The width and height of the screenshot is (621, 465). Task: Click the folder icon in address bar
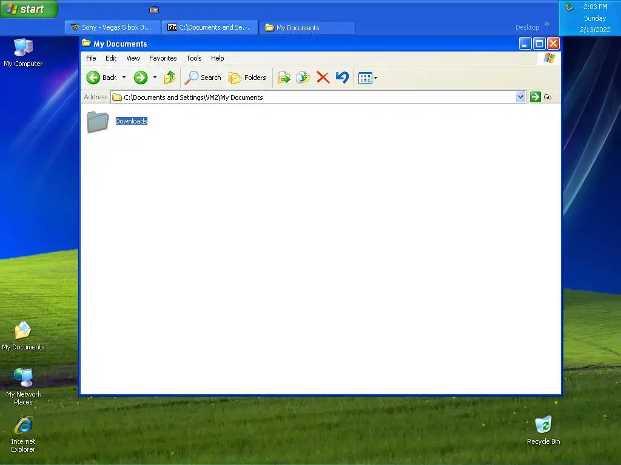coord(117,97)
